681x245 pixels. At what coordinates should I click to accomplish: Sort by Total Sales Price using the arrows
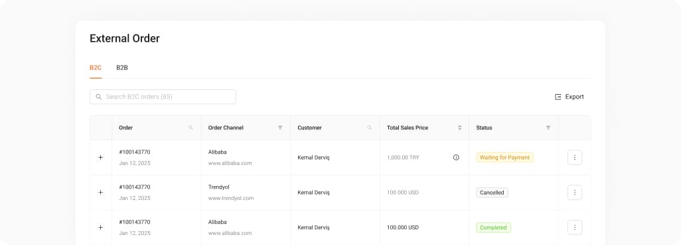[459, 128]
